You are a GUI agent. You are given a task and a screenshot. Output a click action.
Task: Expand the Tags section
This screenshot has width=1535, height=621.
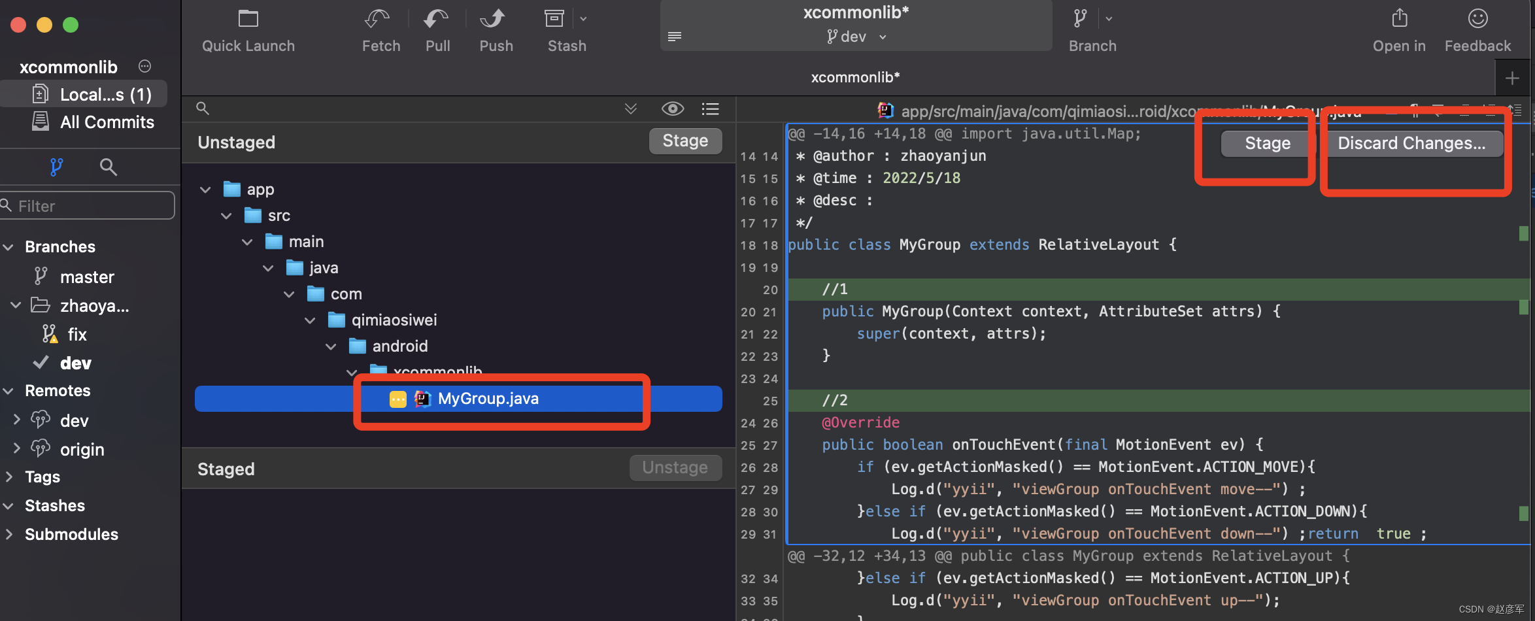point(8,477)
